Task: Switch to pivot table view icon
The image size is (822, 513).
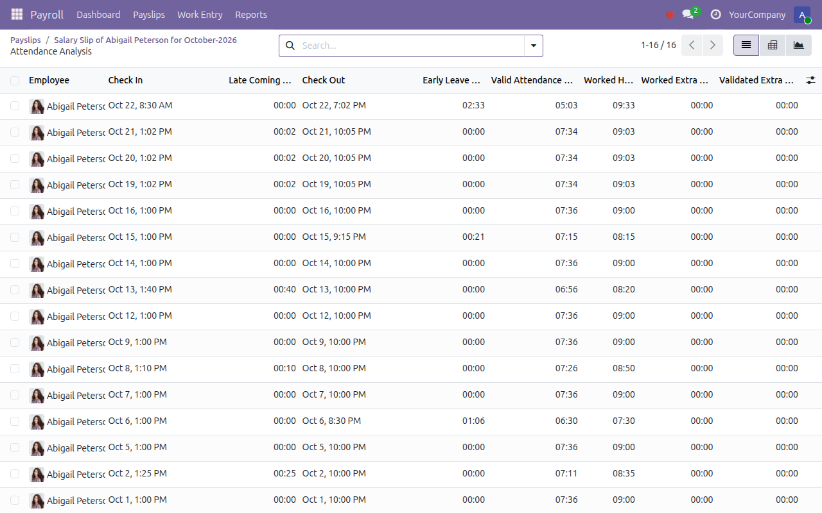Action: pyautogui.click(x=773, y=46)
